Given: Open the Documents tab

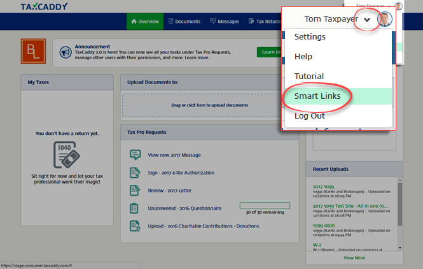Looking at the screenshot, I should point(184,22).
